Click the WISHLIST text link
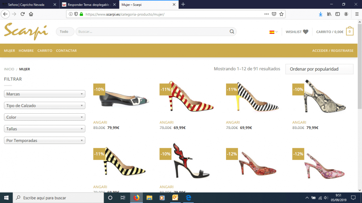362x203 pixels. click(294, 32)
